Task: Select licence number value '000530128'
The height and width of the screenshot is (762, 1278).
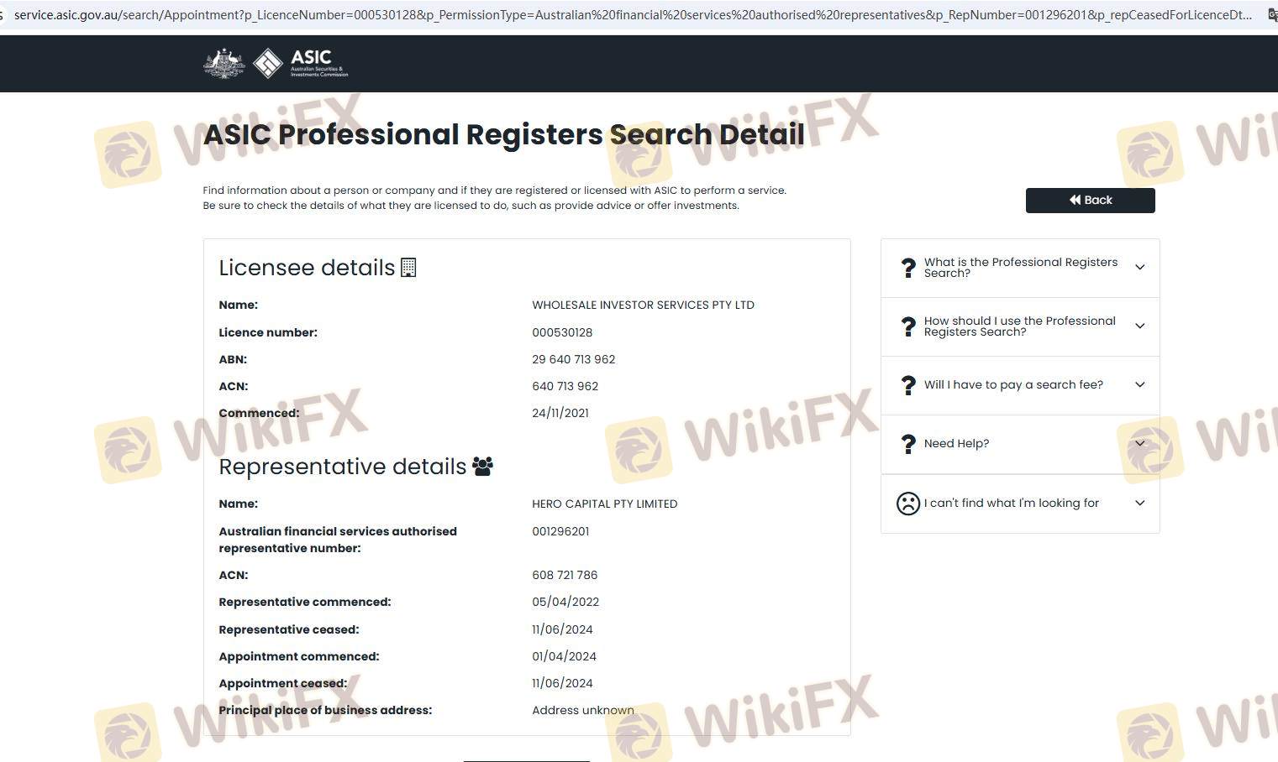Action: click(x=562, y=333)
